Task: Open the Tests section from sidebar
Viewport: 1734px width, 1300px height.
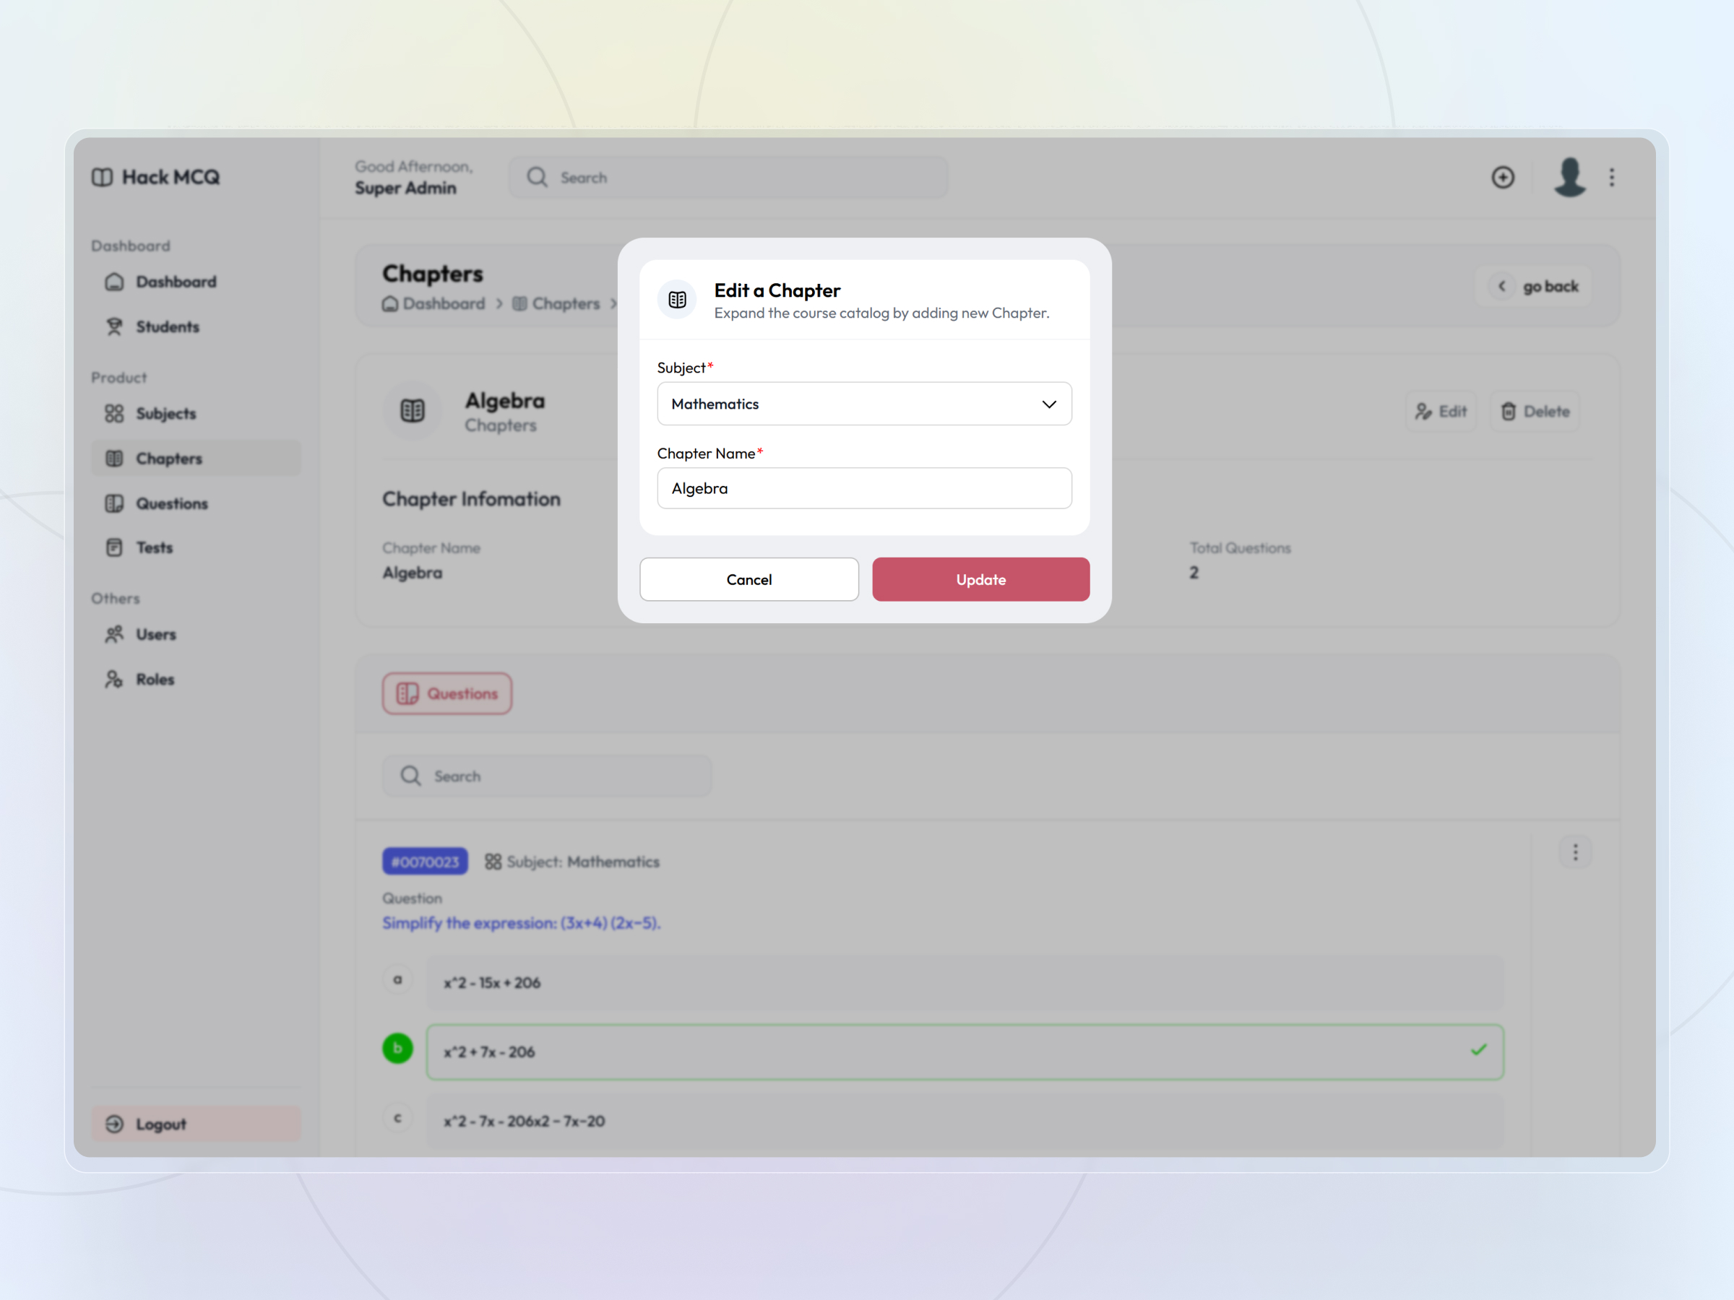Action: 114,547
